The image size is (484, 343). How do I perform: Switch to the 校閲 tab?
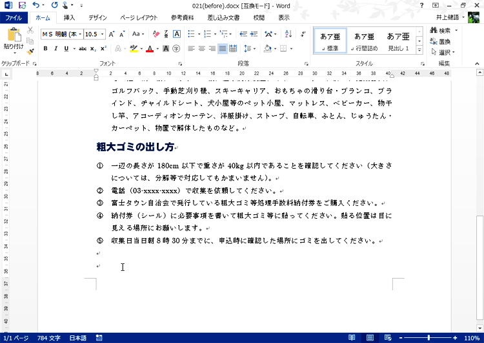[x=259, y=17]
